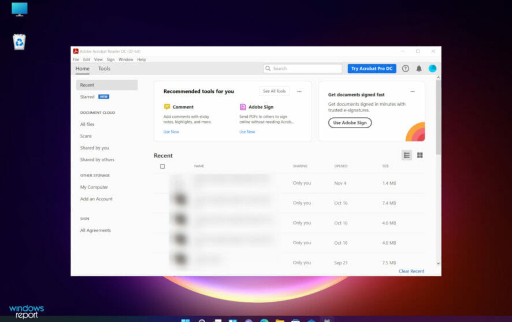Click Add an Account

[x=96, y=199]
